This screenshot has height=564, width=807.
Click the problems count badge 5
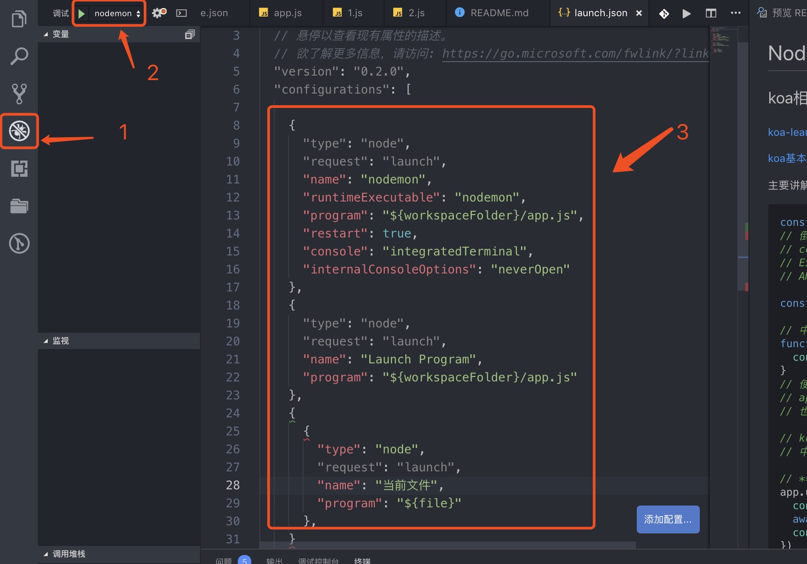coord(245,560)
